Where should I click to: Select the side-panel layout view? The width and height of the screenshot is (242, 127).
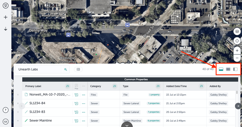(235, 69)
